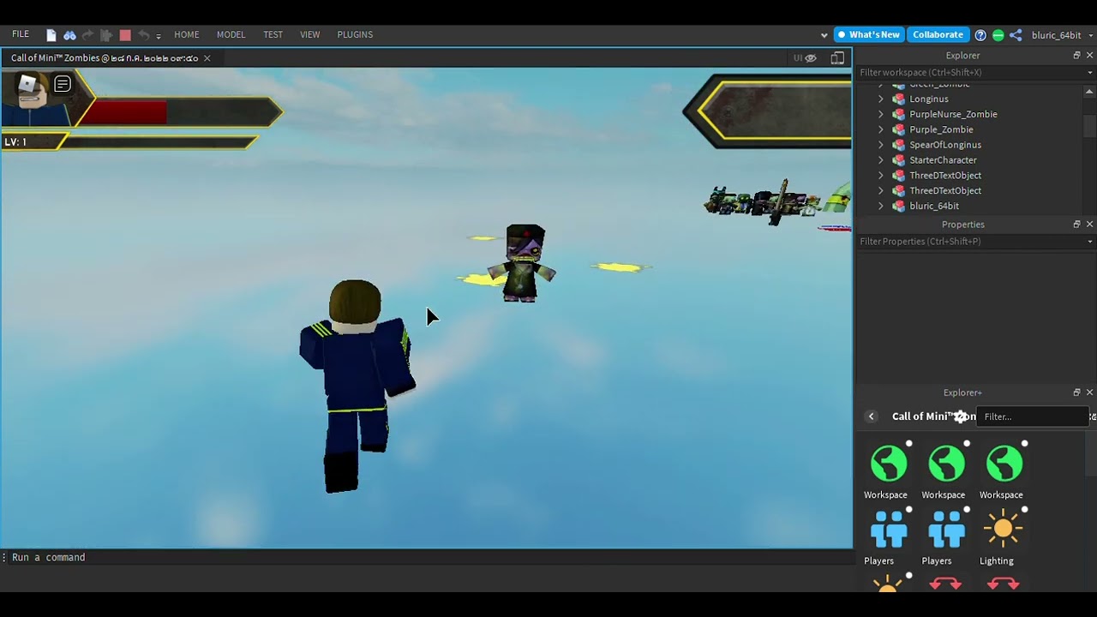
Task: Select the StarterCharacter row text
Action: point(943,161)
